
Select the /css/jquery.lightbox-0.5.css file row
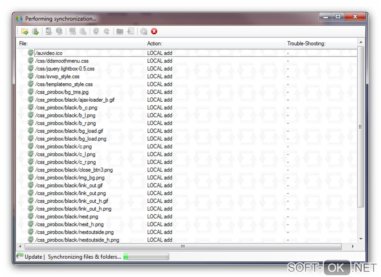coord(187,68)
